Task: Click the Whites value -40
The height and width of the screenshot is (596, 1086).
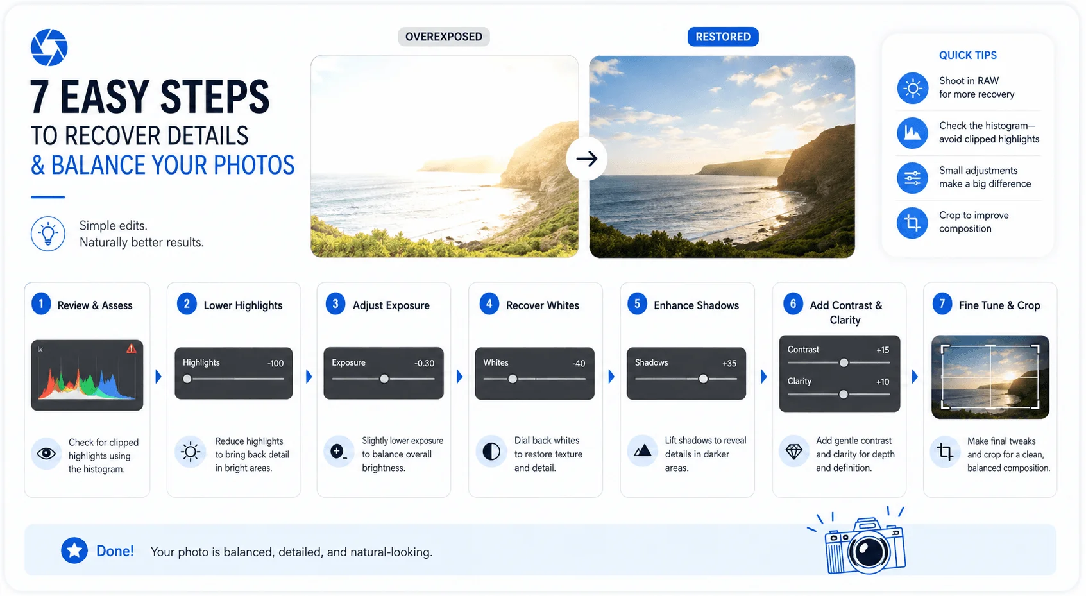Action: pos(579,363)
